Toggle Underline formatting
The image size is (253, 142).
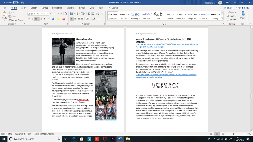pos(36,19)
